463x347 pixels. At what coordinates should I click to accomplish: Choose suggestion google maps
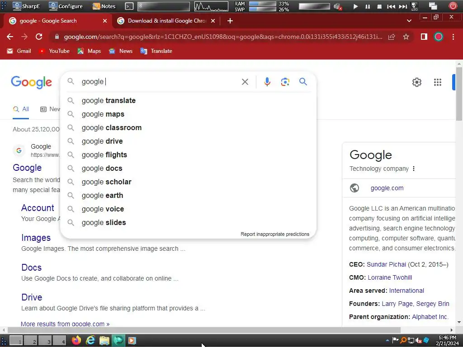pyautogui.click(x=188, y=114)
